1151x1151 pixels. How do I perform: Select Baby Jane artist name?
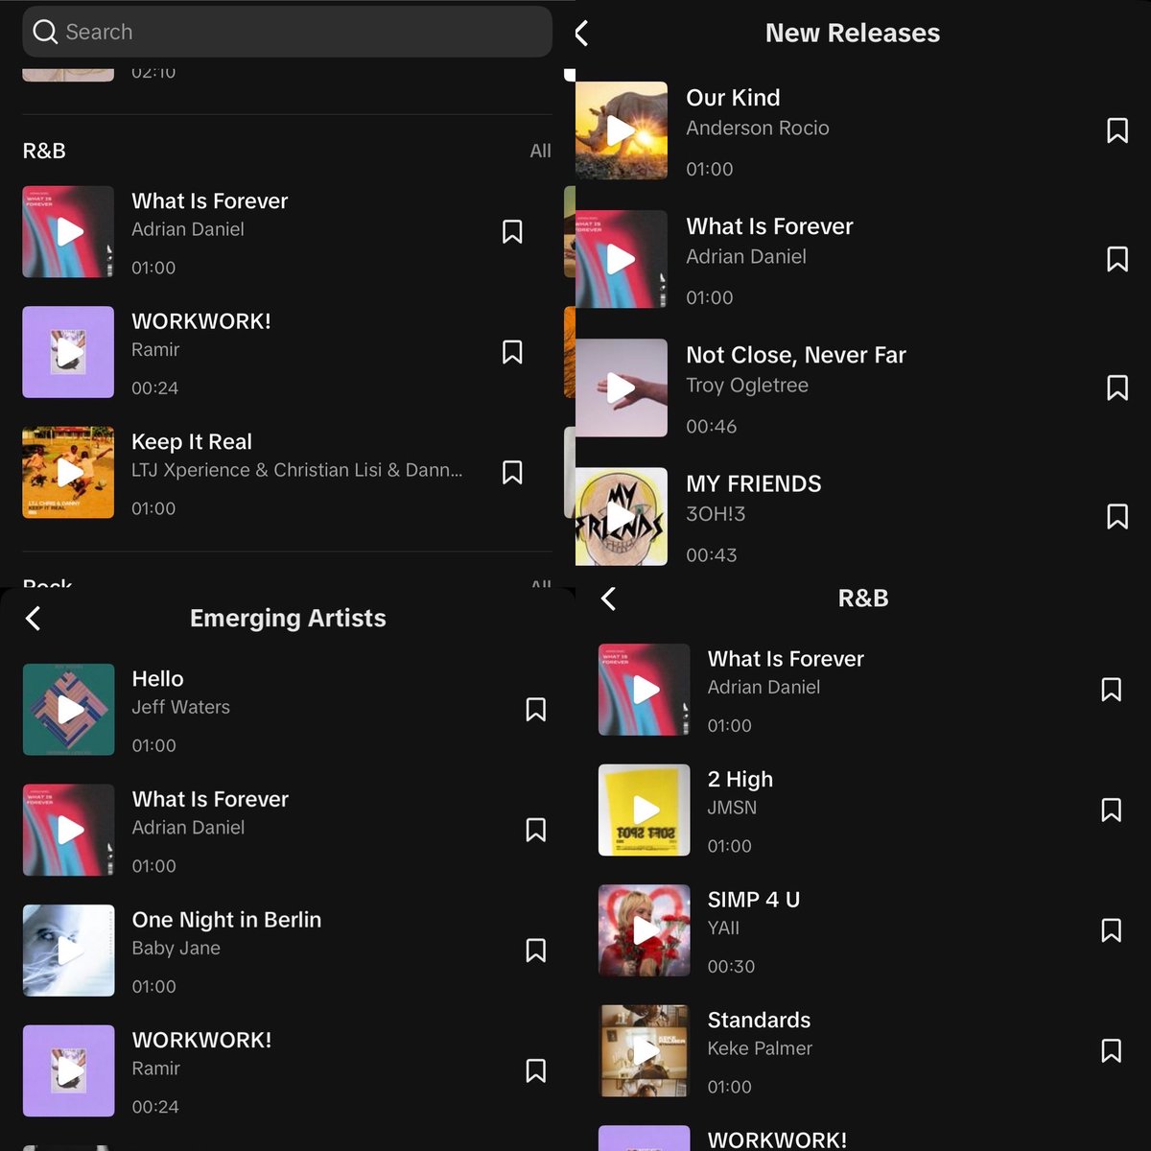tap(176, 948)
